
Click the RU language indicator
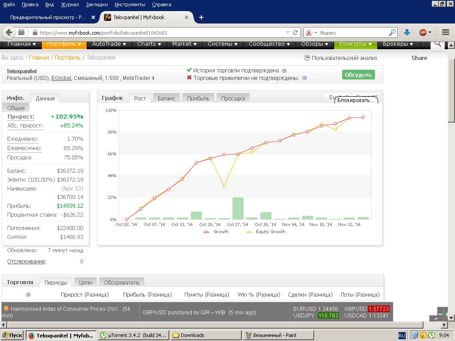click(402, 336)
